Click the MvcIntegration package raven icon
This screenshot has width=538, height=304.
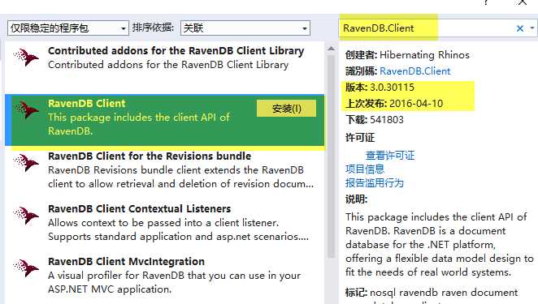tap(26, 268)
